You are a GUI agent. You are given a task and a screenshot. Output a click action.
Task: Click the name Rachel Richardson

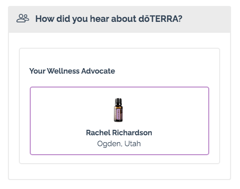click(119, 133)
